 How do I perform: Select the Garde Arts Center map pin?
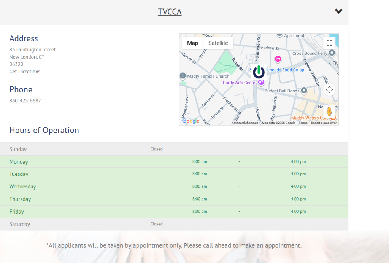pyautogui.click(x=261, y=82)
